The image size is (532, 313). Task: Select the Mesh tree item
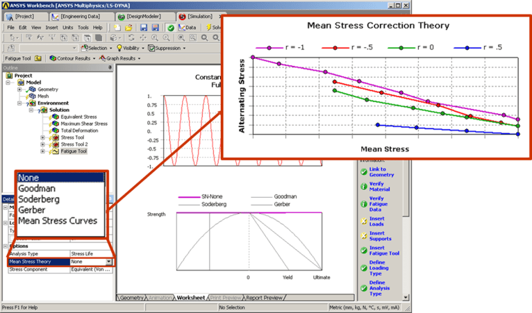(x=43, y=96)
